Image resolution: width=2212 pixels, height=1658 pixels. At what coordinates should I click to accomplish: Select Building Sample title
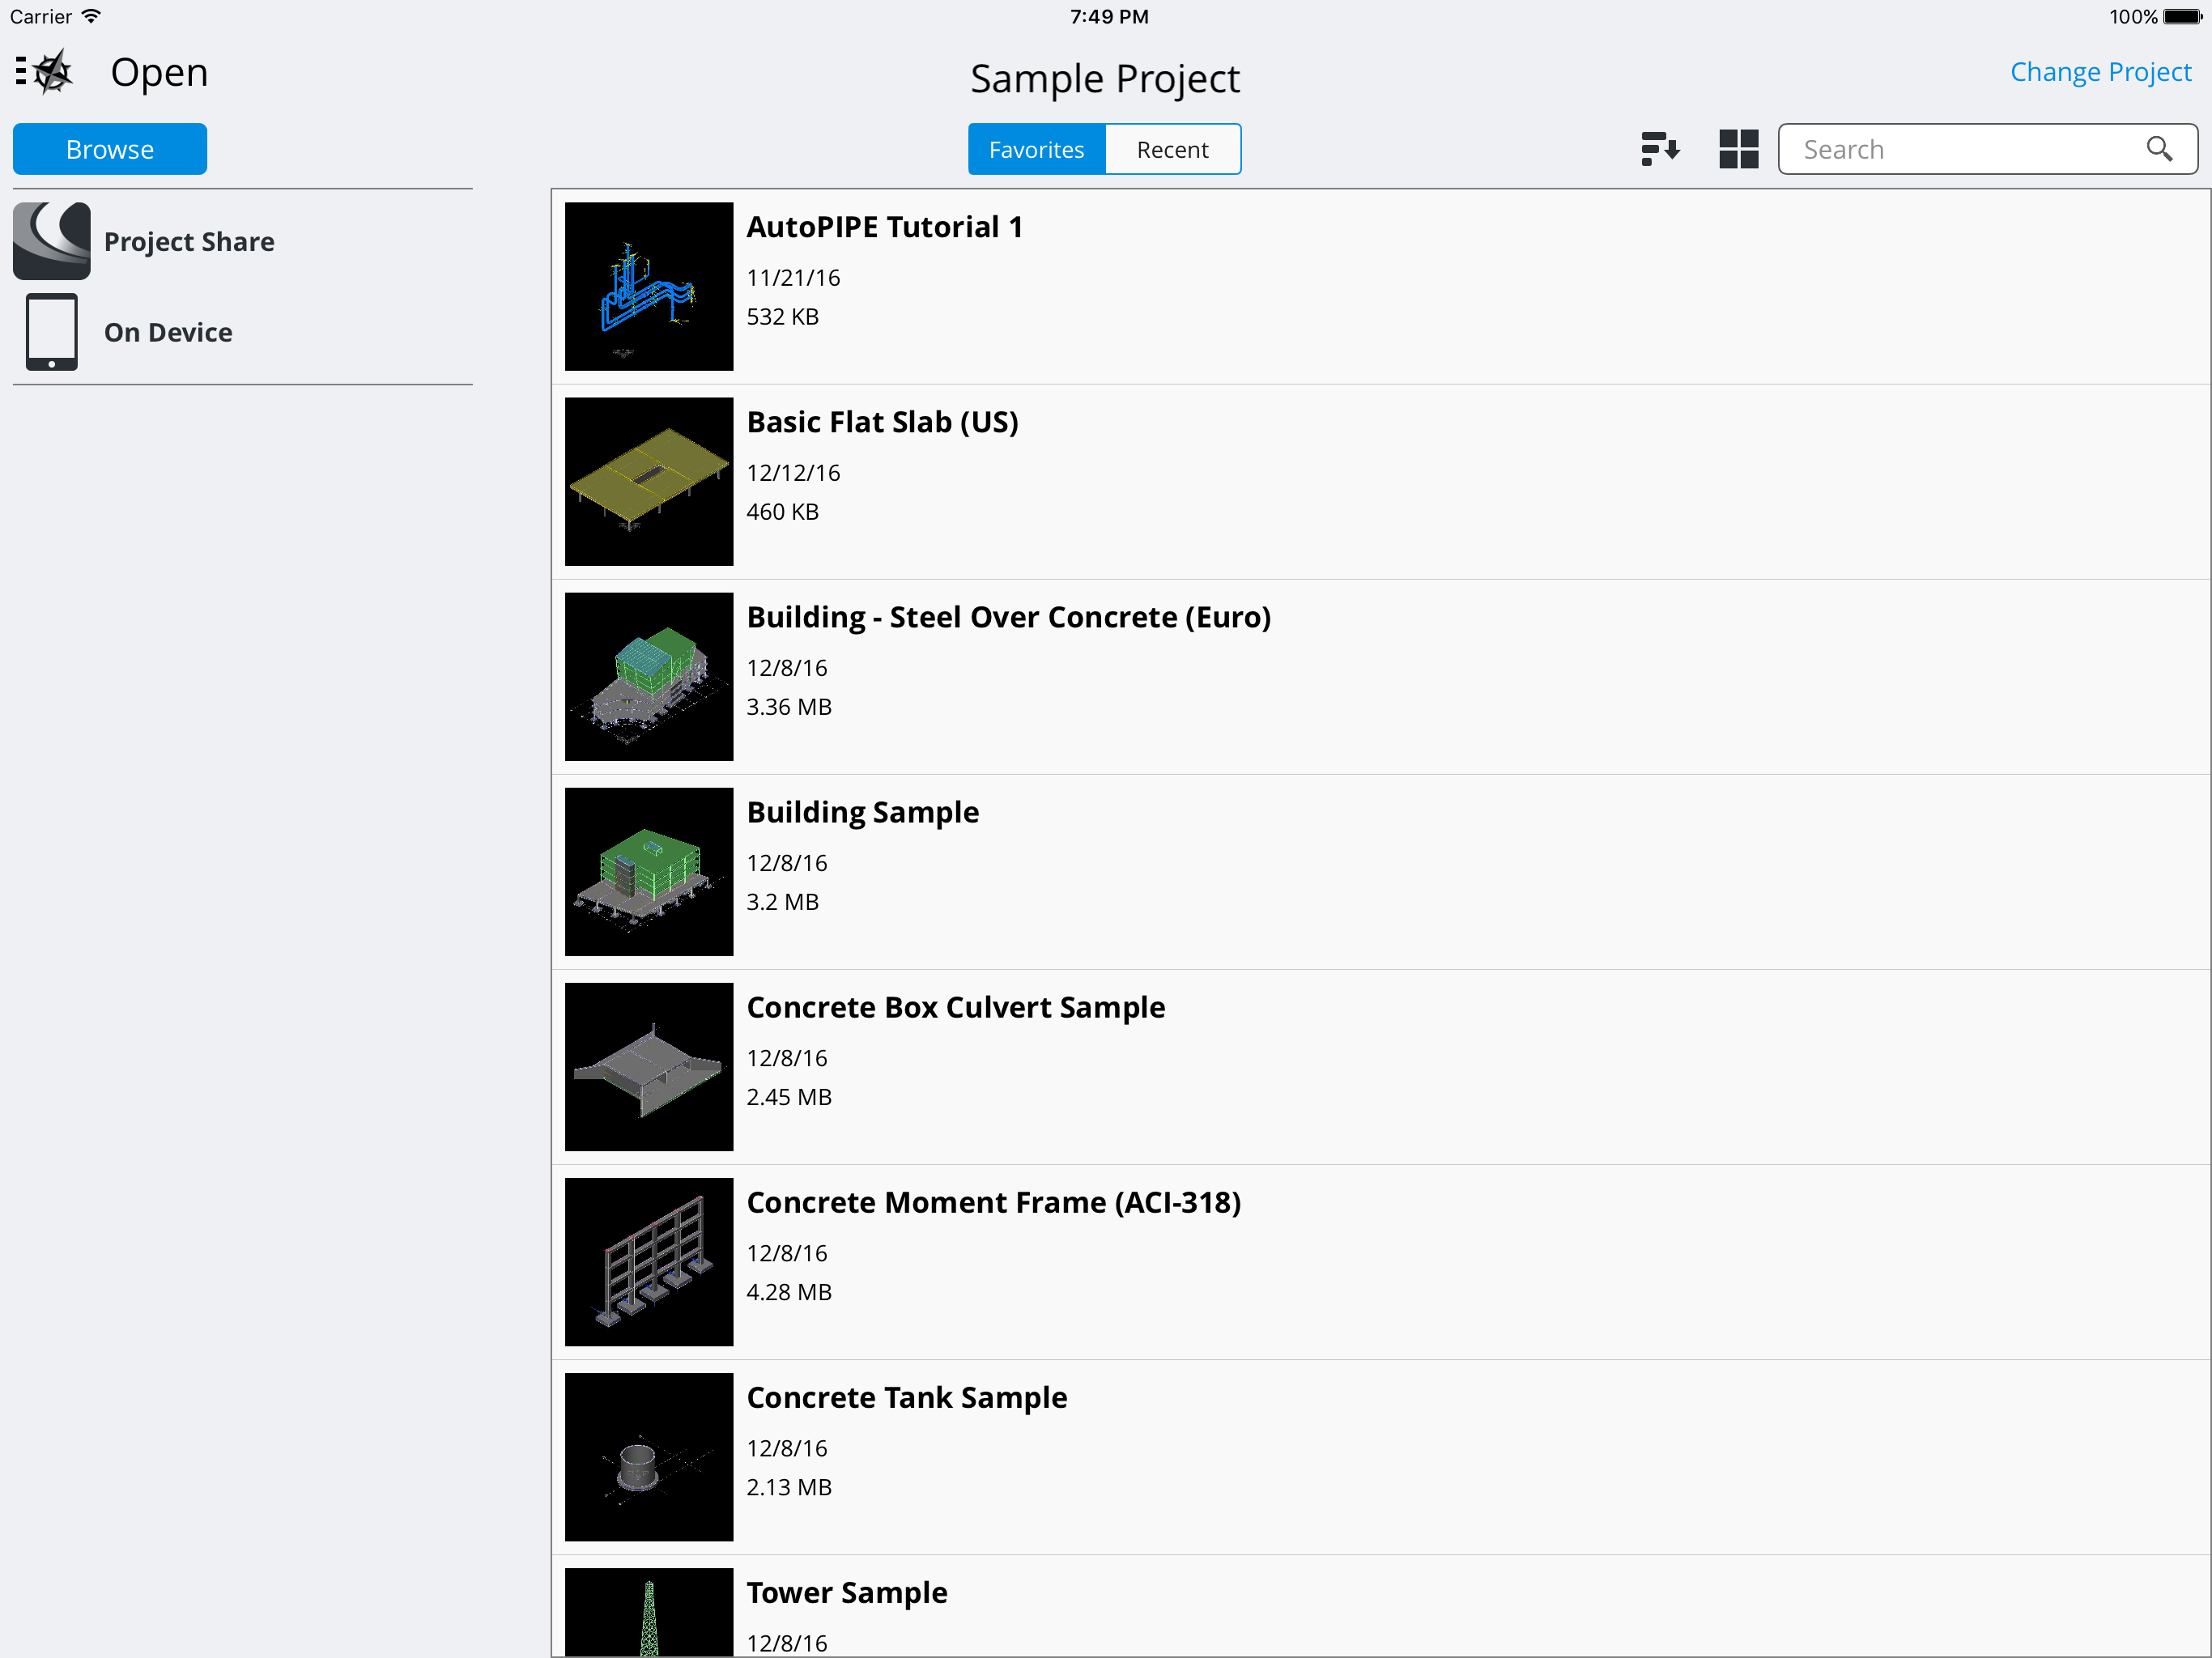863,812
